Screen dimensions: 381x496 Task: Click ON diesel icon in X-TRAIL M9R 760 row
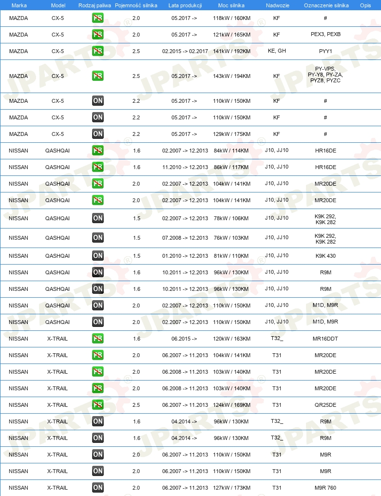pos(98,488)
